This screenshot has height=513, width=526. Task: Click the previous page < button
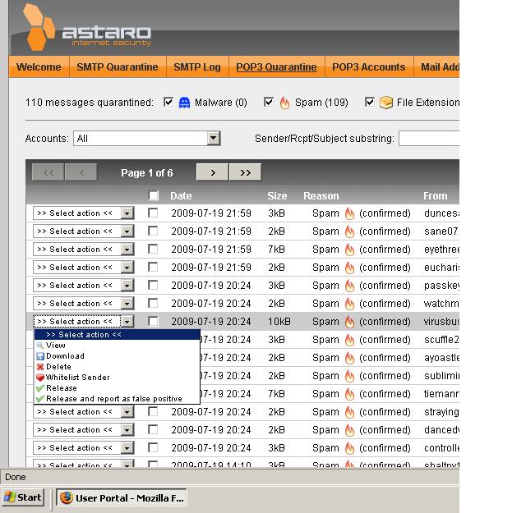81,172
